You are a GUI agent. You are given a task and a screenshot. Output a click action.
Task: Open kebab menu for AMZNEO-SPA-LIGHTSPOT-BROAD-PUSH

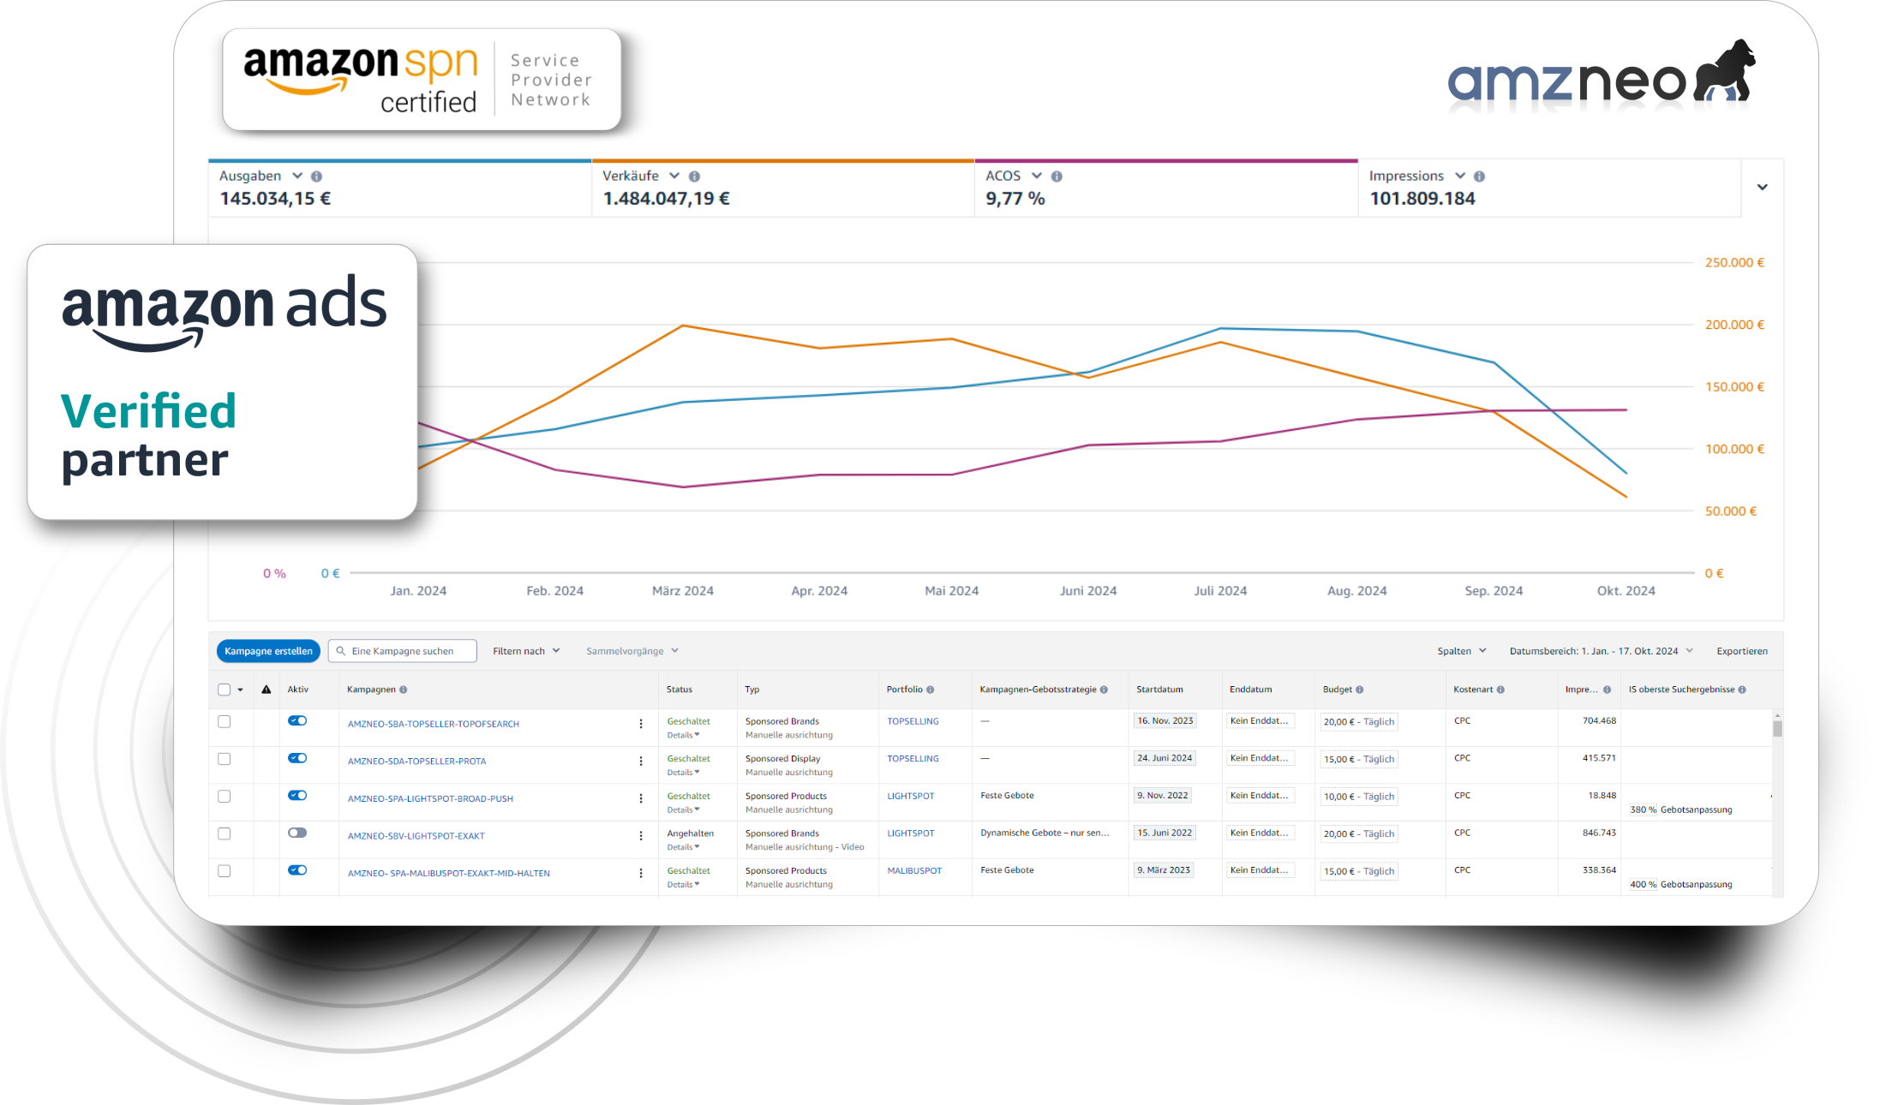point(641,798)
